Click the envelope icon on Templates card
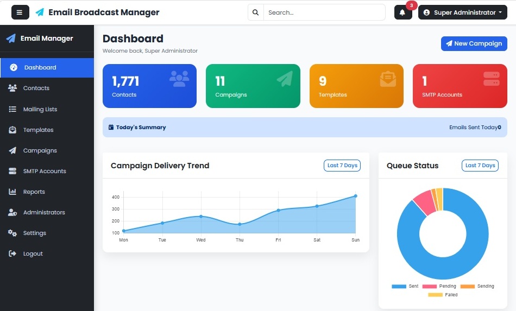The width and height of the screenshot is (516, 311). pos(388,79)
